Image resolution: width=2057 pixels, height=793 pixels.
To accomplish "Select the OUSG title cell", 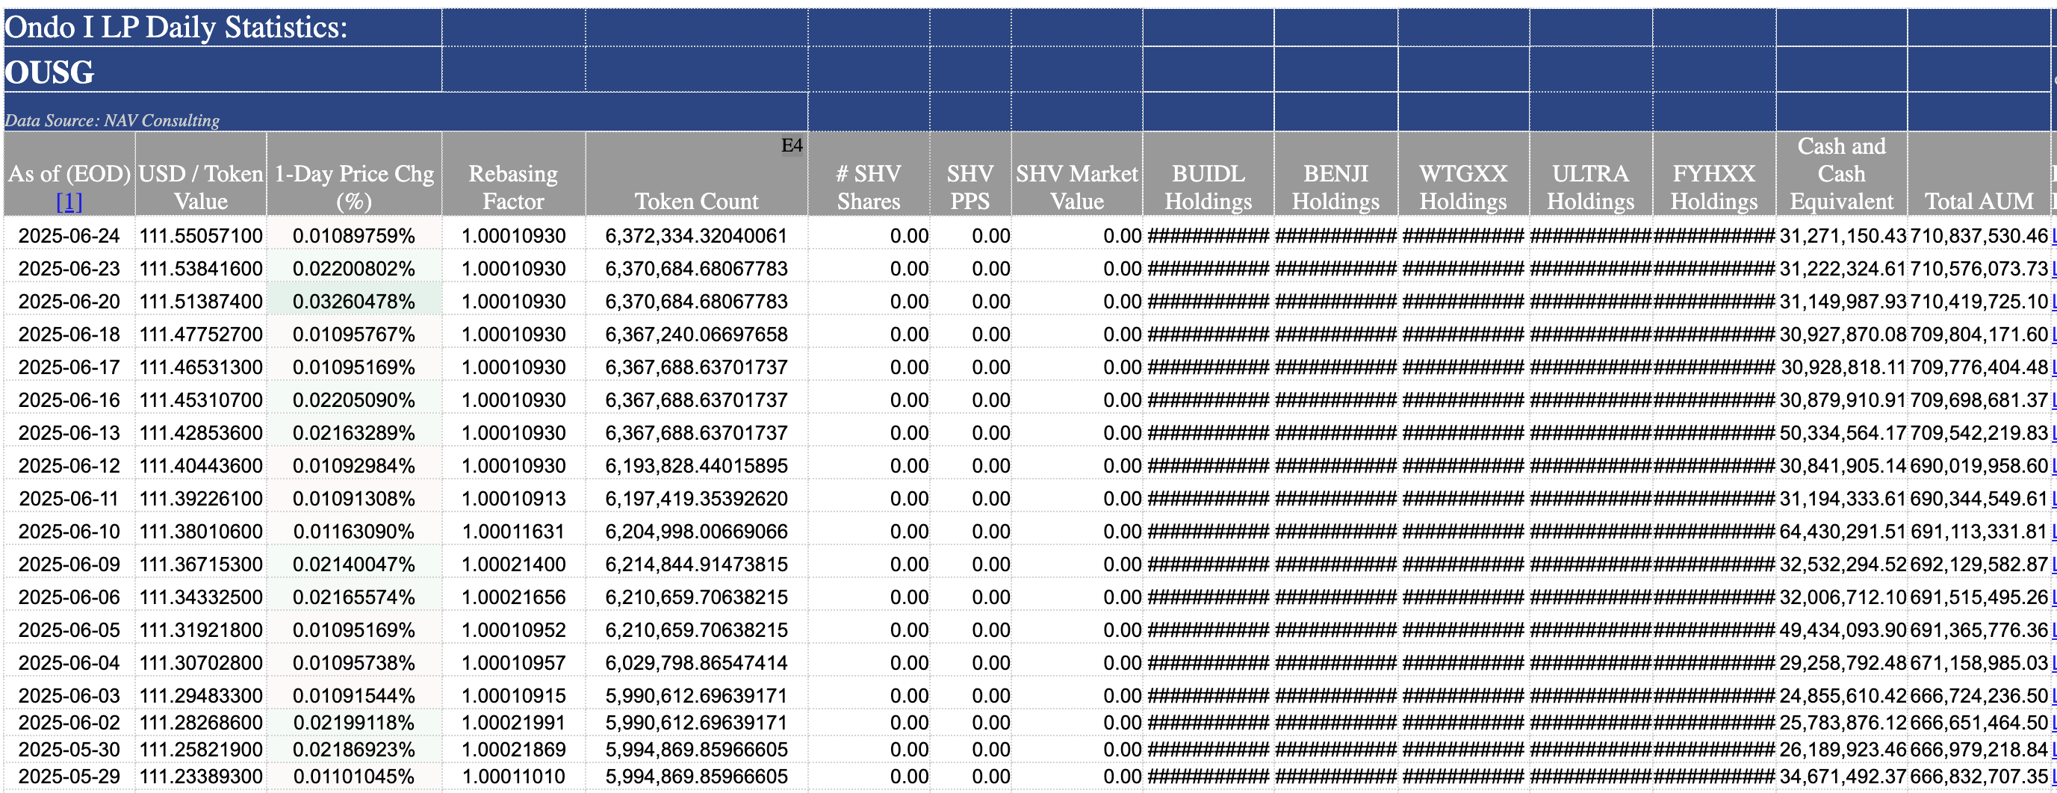I will [x=49, y=72].
